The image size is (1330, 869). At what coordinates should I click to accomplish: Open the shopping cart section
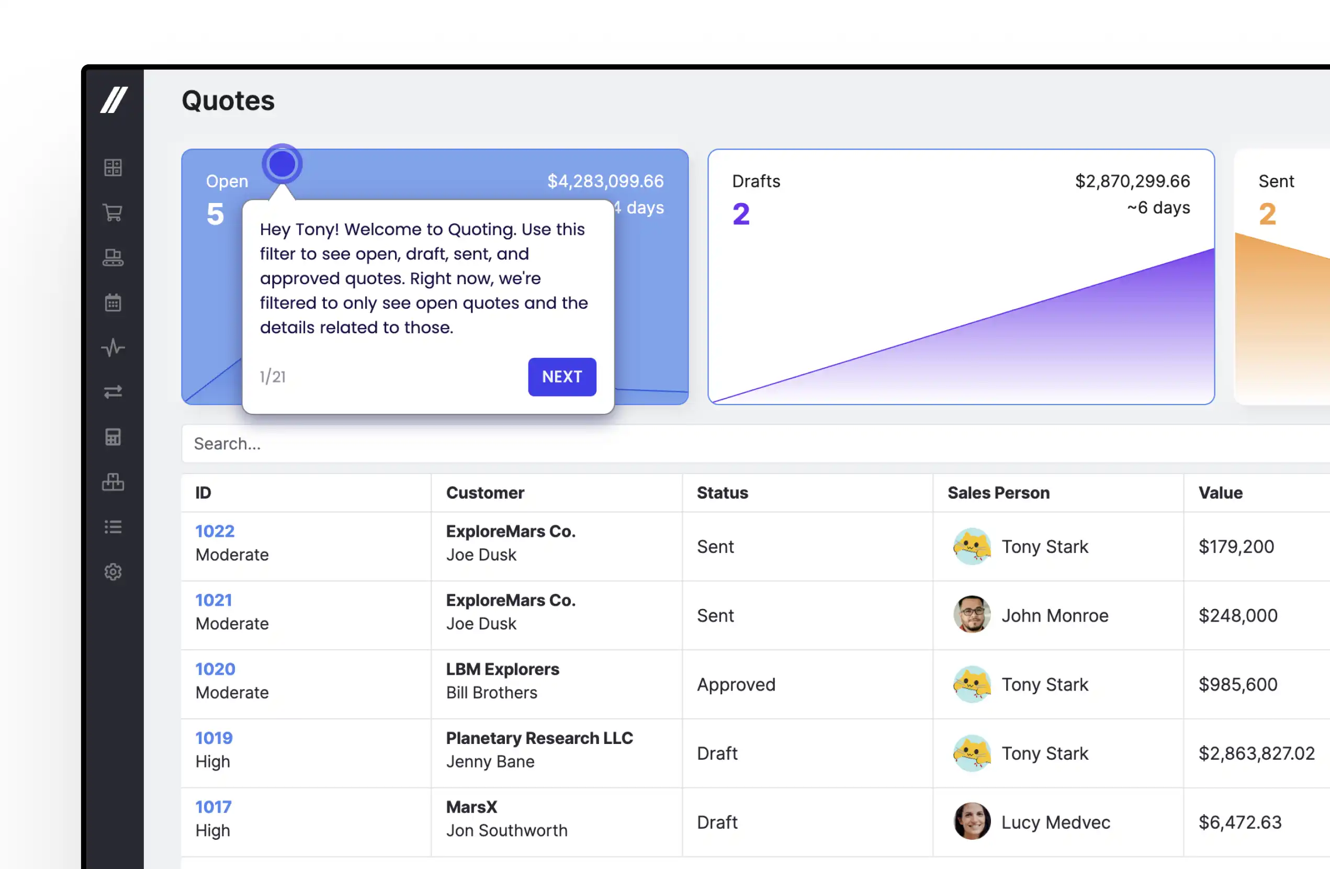pyautogui.click(x=114, y=212)
